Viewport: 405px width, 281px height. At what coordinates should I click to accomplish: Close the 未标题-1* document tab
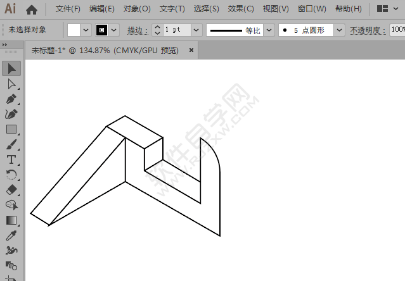point(191,50)
